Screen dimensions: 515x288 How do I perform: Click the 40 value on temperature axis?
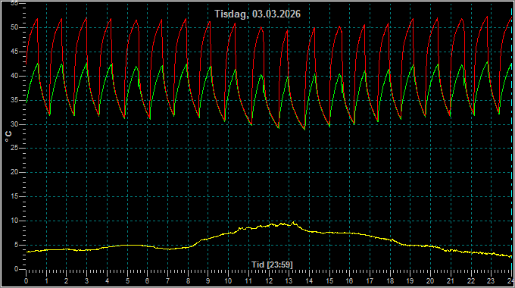tap(14, 76)
